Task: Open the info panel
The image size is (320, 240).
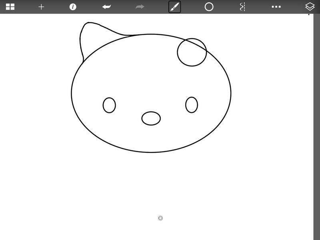Action: [73, 7]
